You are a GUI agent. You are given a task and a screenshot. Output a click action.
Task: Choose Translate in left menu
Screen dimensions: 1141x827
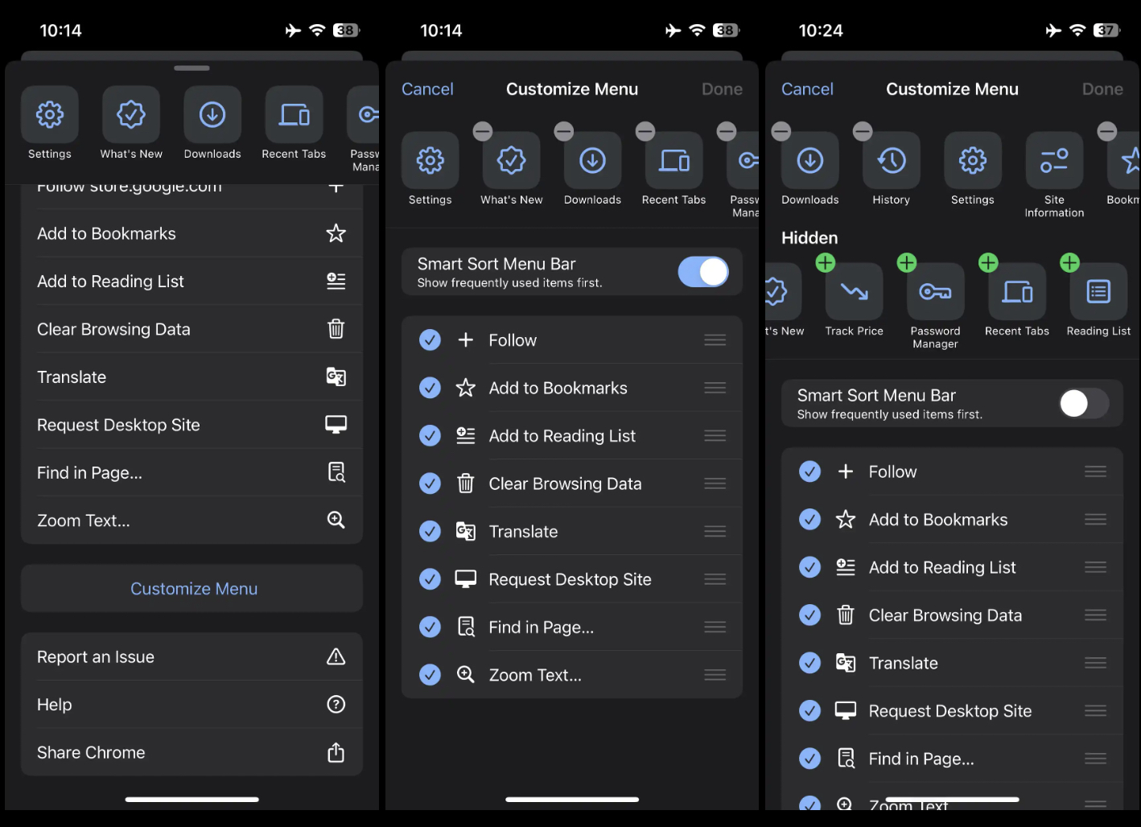(192, 376)
